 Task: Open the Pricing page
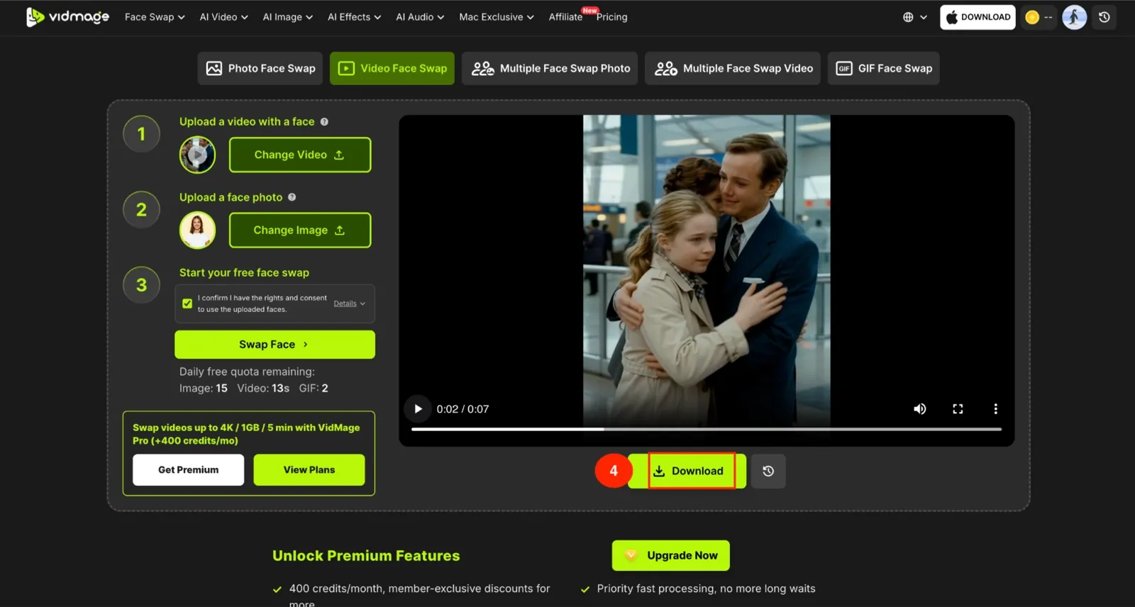click(611, 17)
